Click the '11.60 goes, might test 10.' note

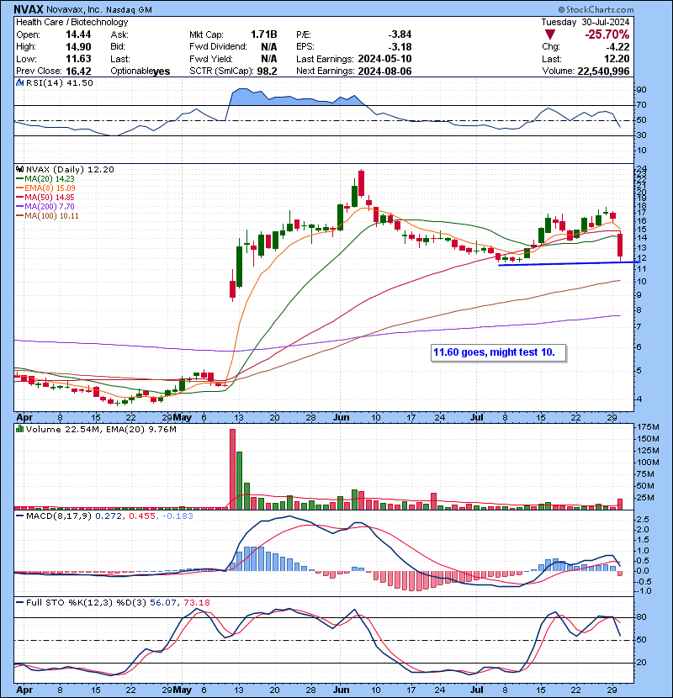pos(495,352)
